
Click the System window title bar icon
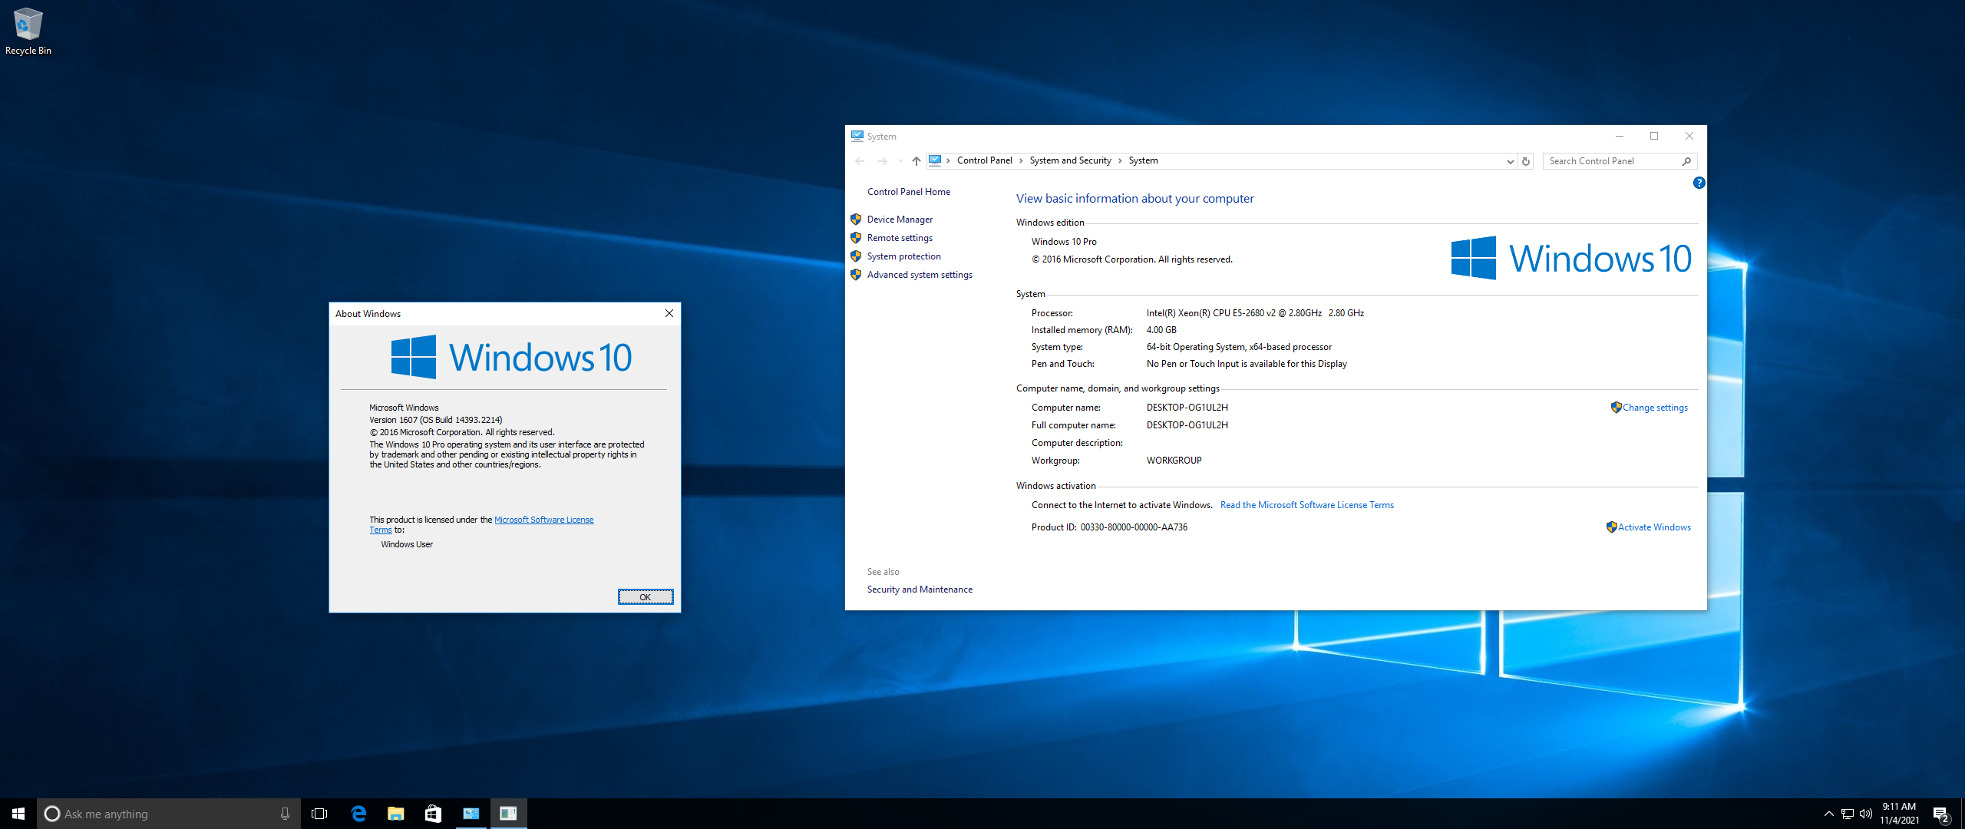[x=857, y=136]
